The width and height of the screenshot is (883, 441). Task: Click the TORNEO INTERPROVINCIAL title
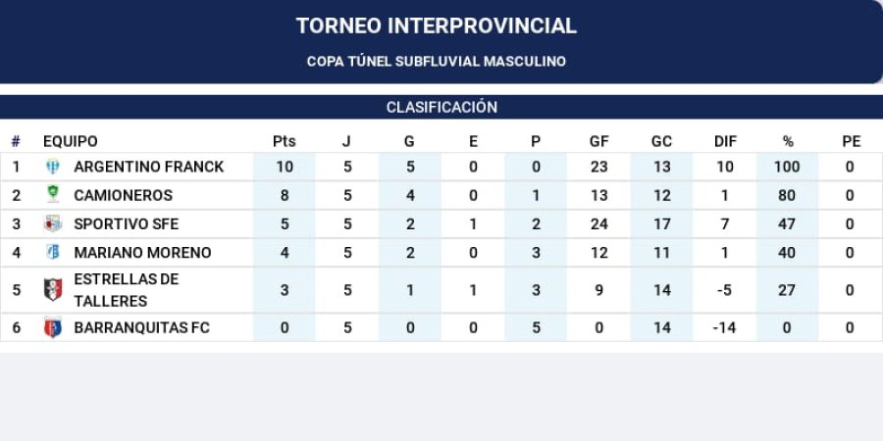coord(437,26)
